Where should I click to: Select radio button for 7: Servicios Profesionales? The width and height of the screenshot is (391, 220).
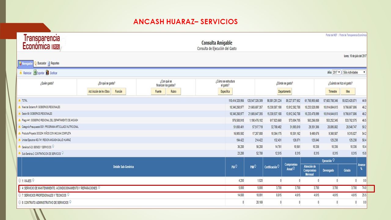pyautogui.click(x=20, y=195)
